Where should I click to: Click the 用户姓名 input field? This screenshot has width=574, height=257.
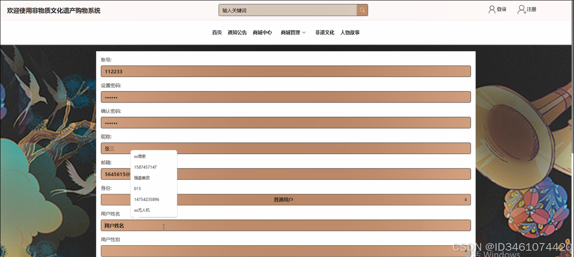tap(286, 226)
